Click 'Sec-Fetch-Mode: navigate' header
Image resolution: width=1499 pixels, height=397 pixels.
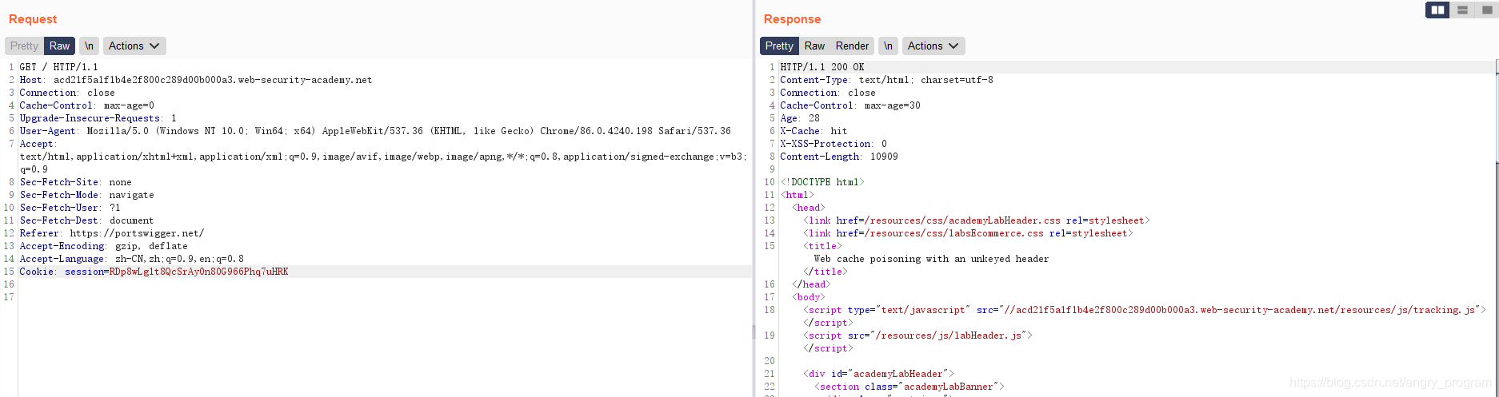click(86, 195)
